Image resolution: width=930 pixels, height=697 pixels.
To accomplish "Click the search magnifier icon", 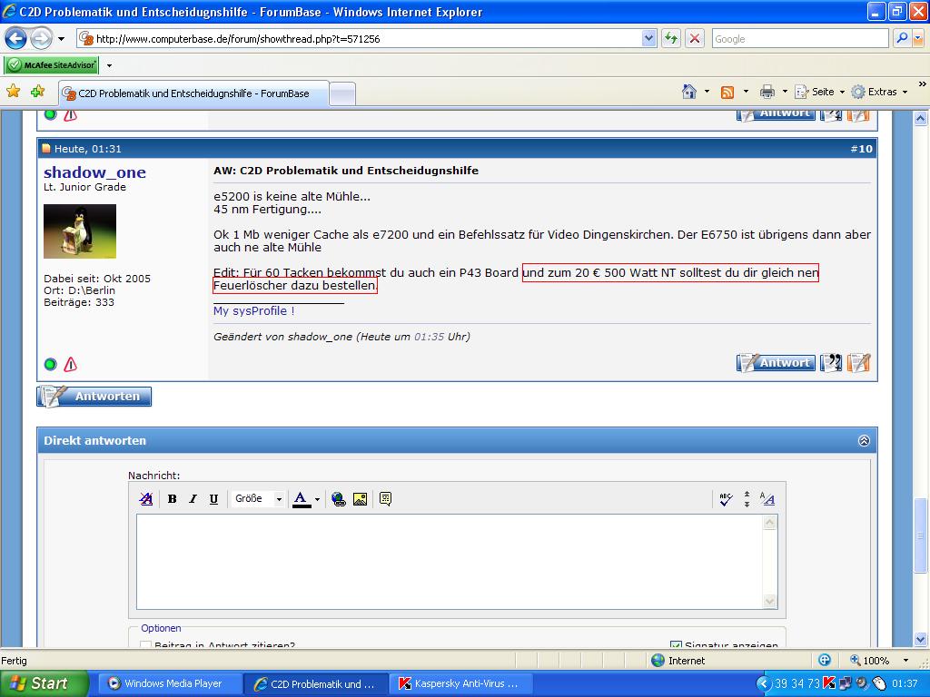I will pyautogui.click(x=902, y=39).
